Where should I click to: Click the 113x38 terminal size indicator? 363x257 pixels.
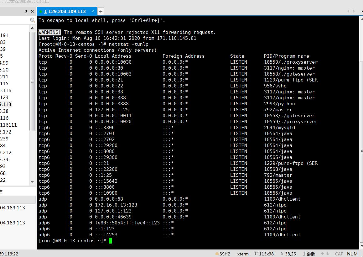pos(264,254)
